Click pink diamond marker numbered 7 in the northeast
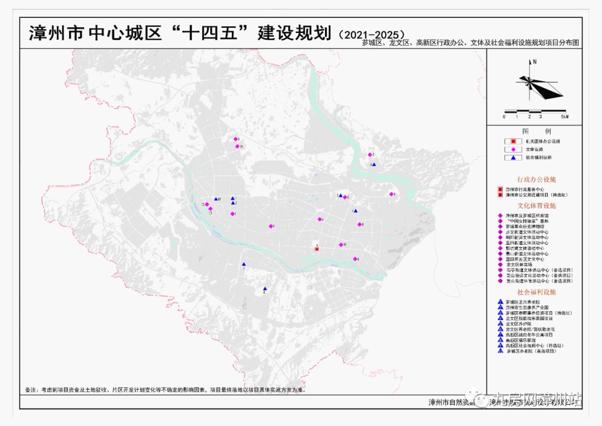 coord(370,155)
